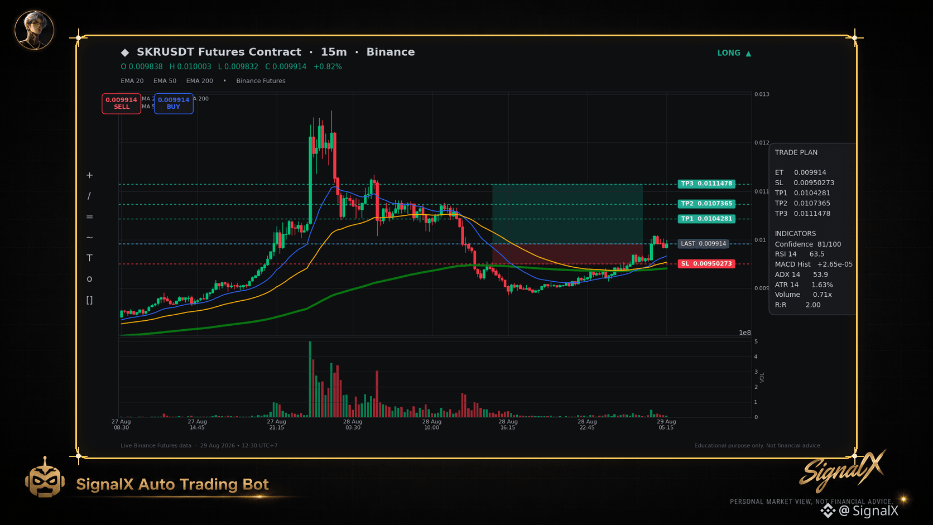Screen dimensions: 933x525
Task: Click the LONG signal label
Action: 729,53
